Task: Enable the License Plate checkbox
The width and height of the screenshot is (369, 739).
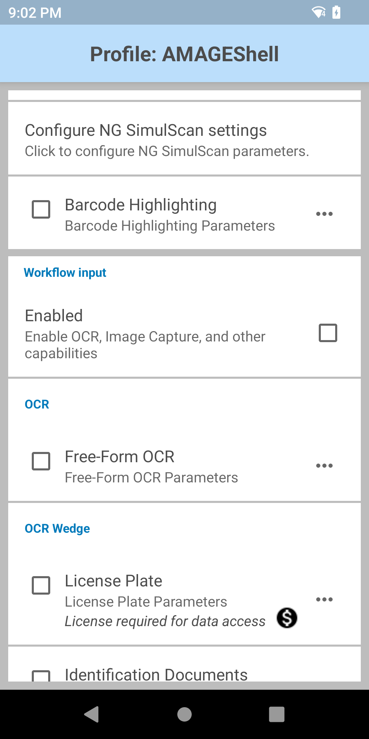Action: pyautogui.click(x=41, y=585)
